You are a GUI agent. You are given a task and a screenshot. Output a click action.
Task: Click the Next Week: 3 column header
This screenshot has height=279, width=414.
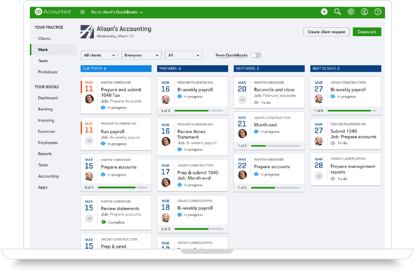(269, 69)
